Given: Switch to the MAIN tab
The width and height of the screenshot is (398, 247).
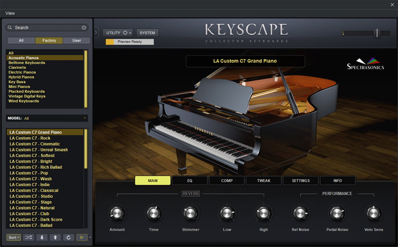Looking at the screenshot, I should click(153, 180).
